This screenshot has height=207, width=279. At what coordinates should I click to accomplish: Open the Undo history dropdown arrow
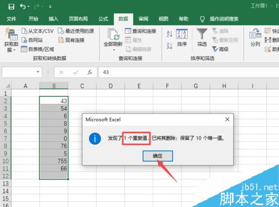[28, 7]
